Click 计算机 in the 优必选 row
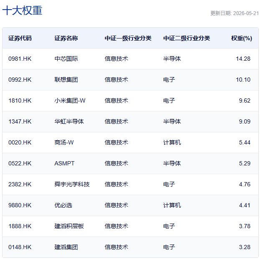The width and height of the screenshot is (260, 260). [172, 205]
